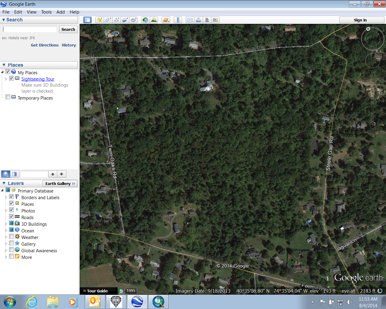Uncheck the Sightseeing Tour checkbox
This screenshot has width=386, height=309.
[11, 78]
